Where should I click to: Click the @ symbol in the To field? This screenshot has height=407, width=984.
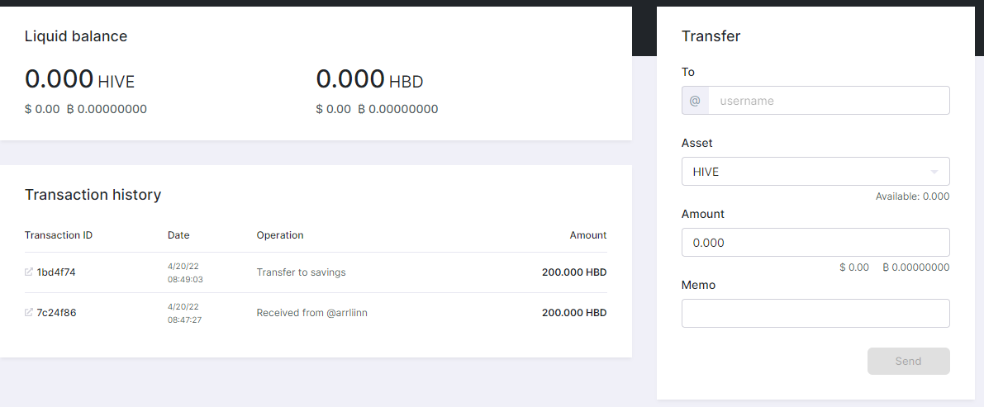point(695,101)
